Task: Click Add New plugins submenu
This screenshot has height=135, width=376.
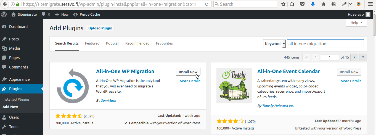Action: 10,107
